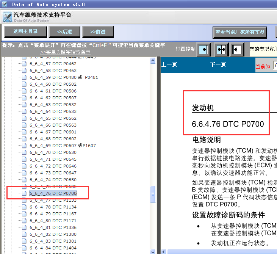Click the tree scrollbar up arrow
277x254 pixels.
tap(153, 61)
